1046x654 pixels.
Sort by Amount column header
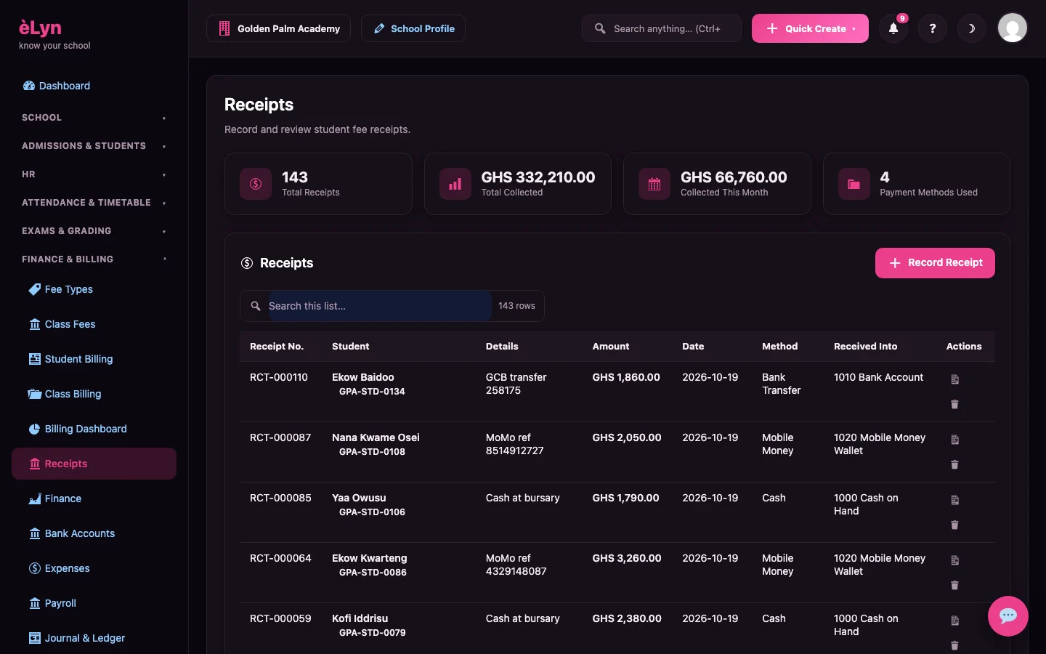611,347
